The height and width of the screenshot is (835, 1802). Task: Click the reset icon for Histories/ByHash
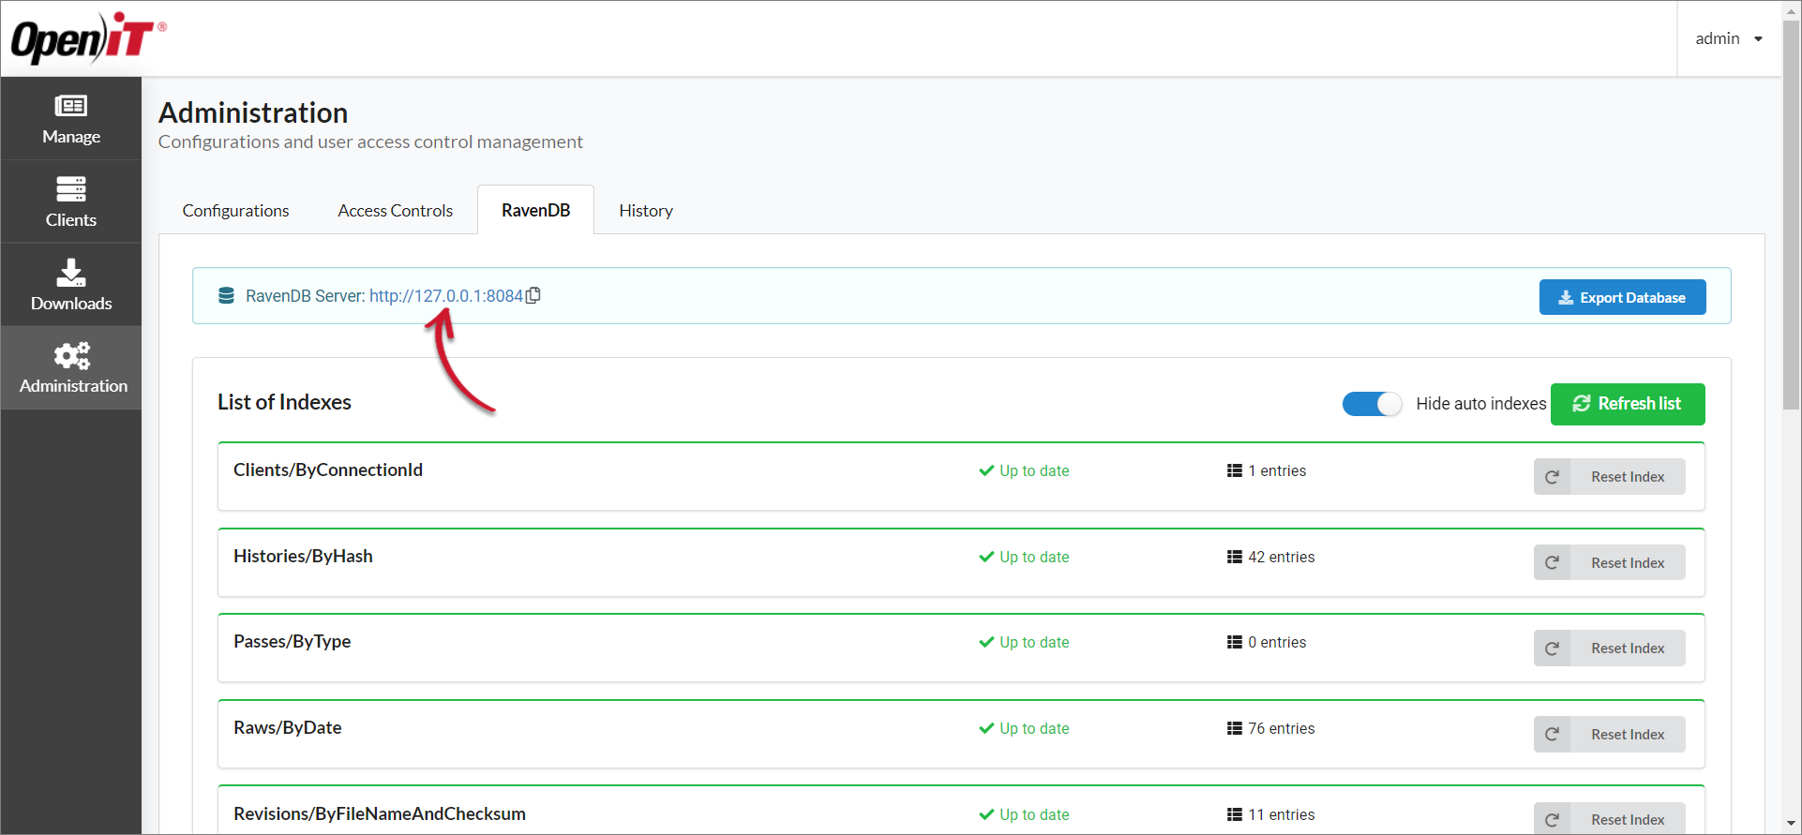coord(1552,563)
